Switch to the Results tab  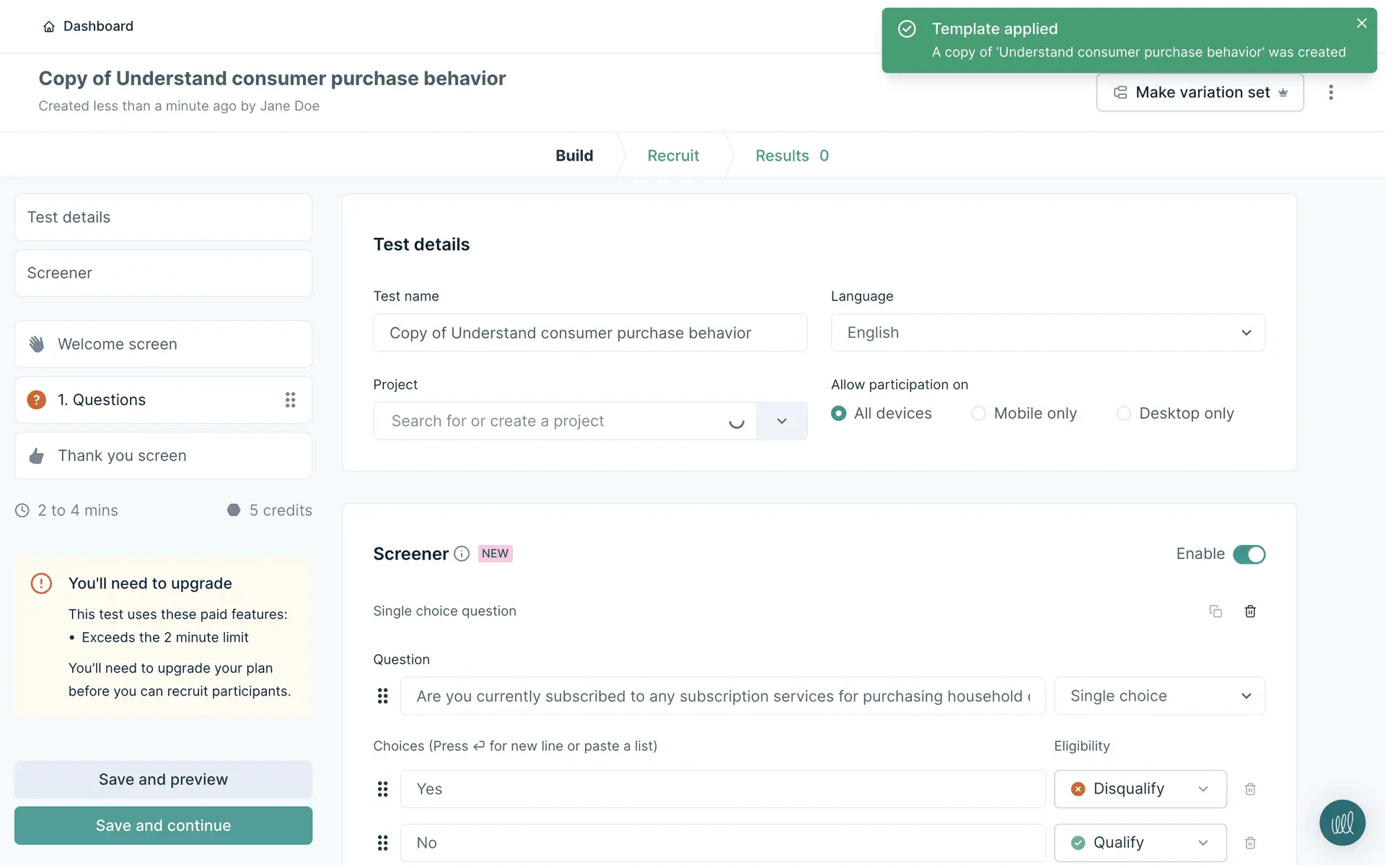pyautogui.click(x=791, y=156)
